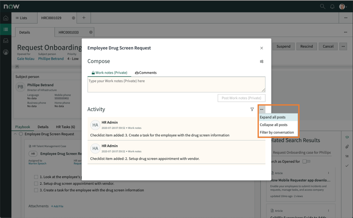353x218 pixels.
Task: Open Activity filter funnel icon
Action: point(252,109)
